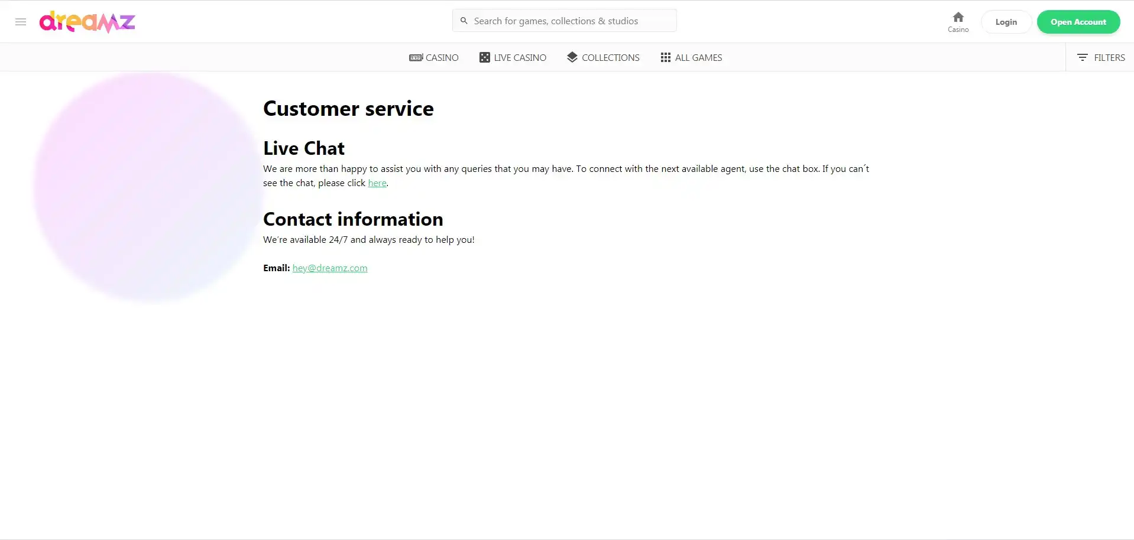Image resolution: width=1134 pixels, height=540 pixels.
Task: Open the hamburger side menu
Action: click(21, 22)
